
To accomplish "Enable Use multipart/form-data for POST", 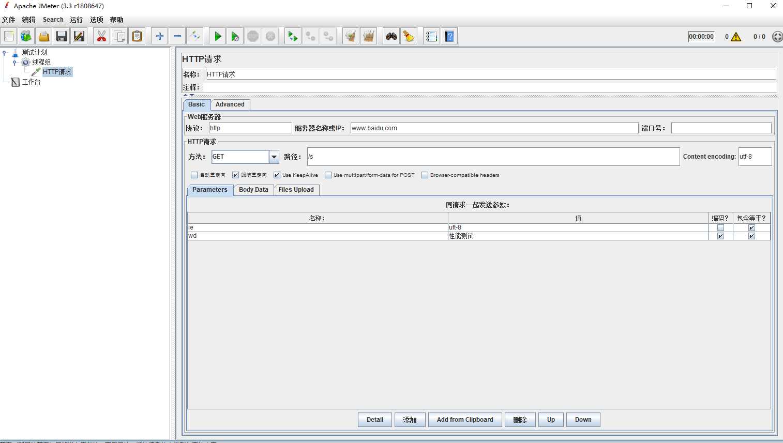I will (328, 175).
